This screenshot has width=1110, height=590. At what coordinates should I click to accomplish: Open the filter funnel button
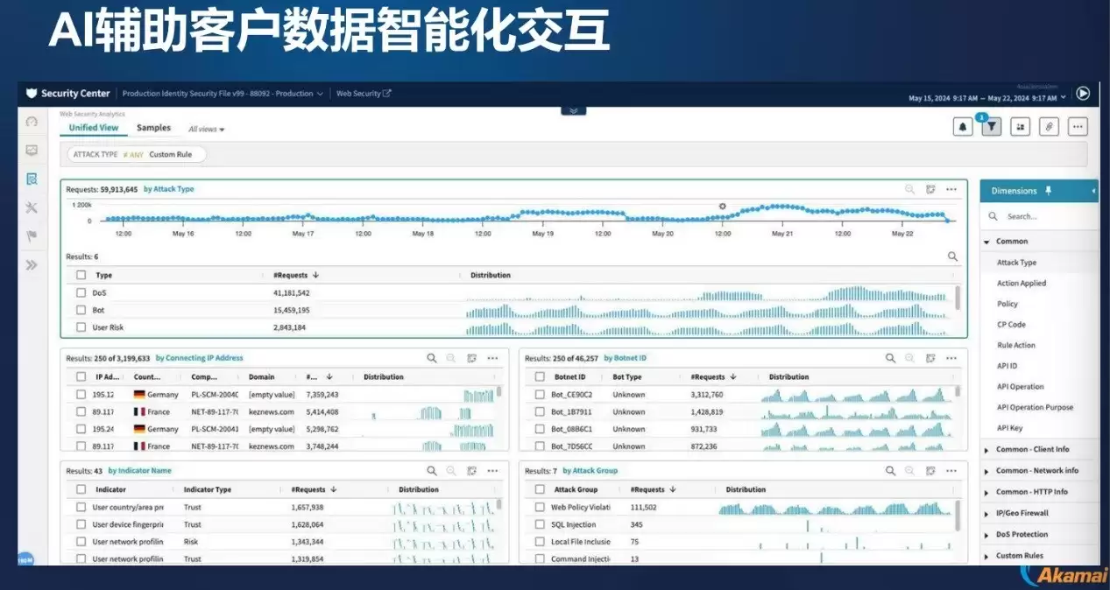coord(991,127)
